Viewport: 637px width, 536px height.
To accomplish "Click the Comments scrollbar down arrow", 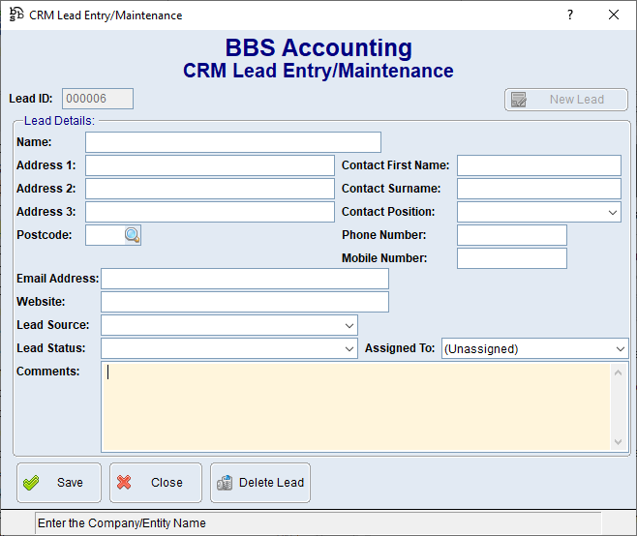I will tap(619, 442).
